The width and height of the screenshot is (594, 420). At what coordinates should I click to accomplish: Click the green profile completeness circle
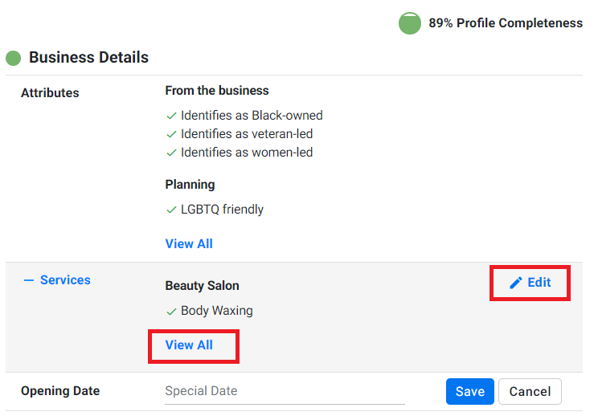[x=409, y=23]
